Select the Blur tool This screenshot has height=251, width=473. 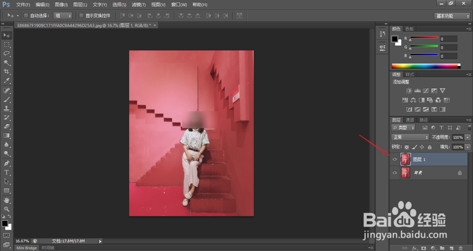pos(6,144)
